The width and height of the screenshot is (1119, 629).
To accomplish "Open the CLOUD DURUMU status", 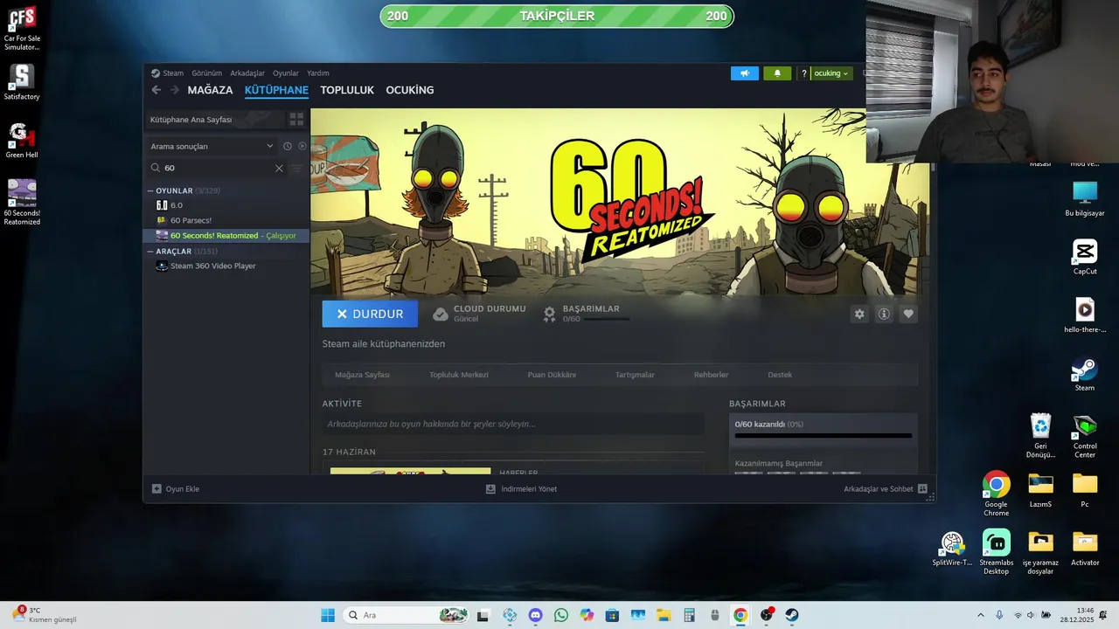I will coord(480,314).
